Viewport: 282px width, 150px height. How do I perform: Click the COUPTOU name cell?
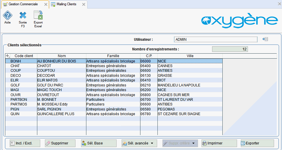tap(62, 71)
